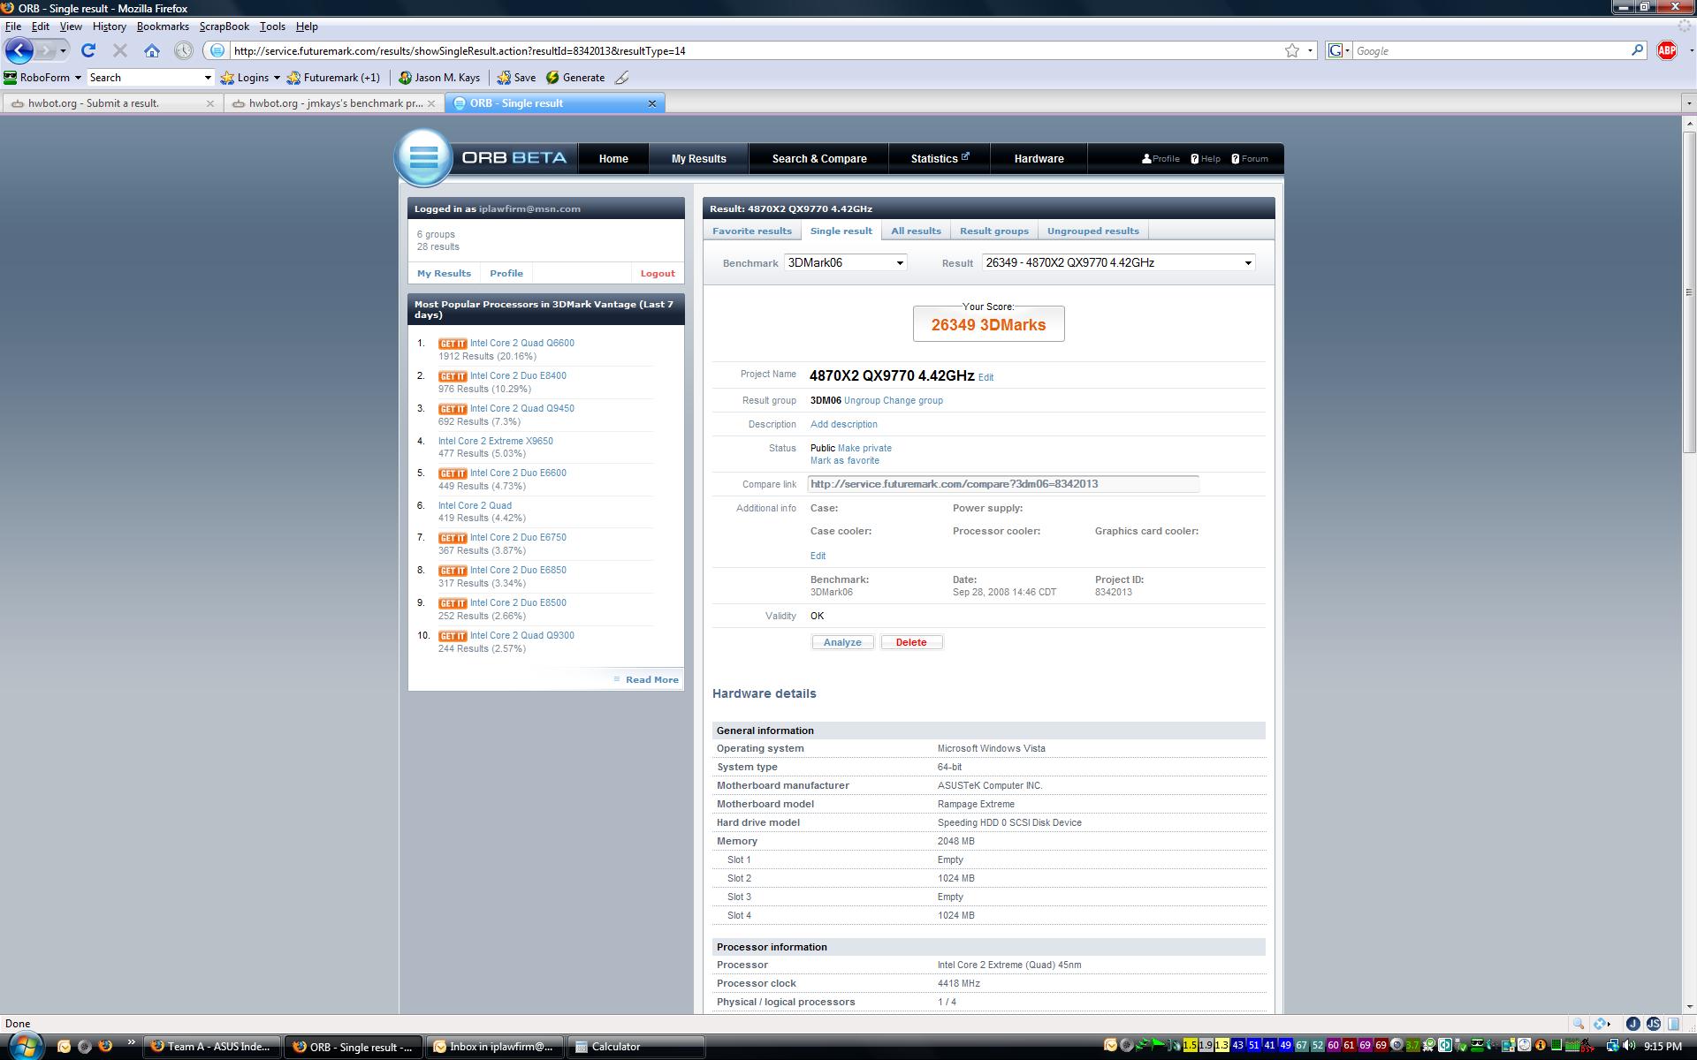Click the GET IT badge beside Core 2 Quad Q9300
Viewport: 1697px width, 1060px height.
tap(453, 636)
